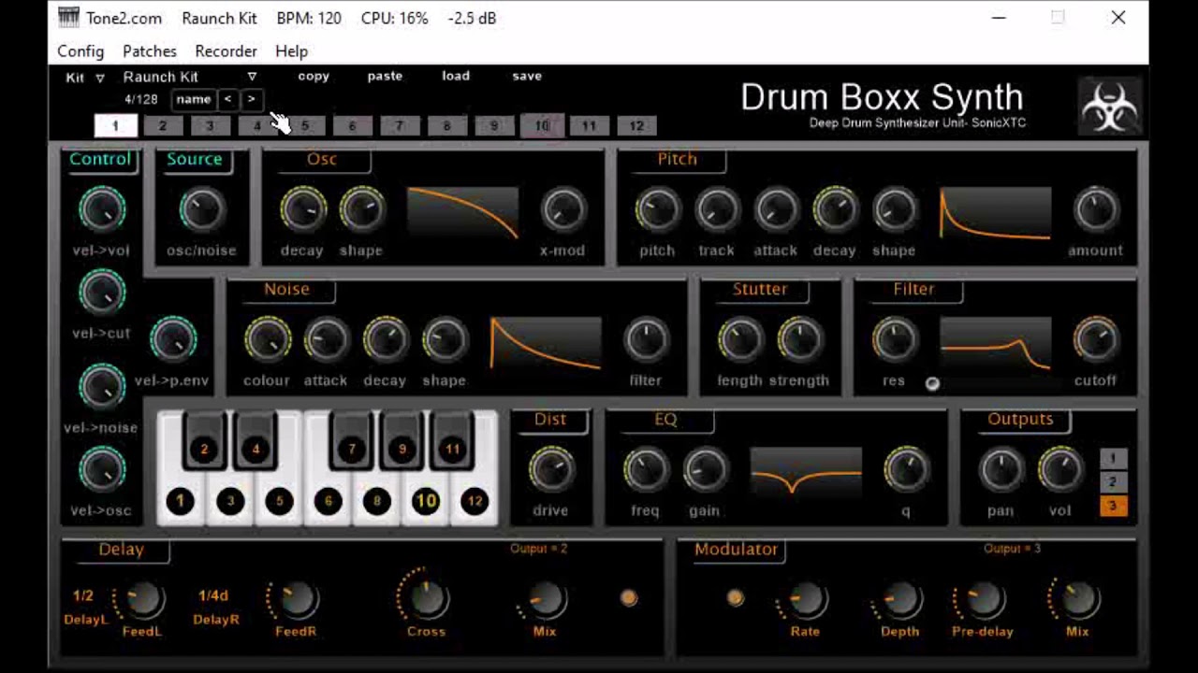Open the 1/2 DelayL time selector

[83, 595]
